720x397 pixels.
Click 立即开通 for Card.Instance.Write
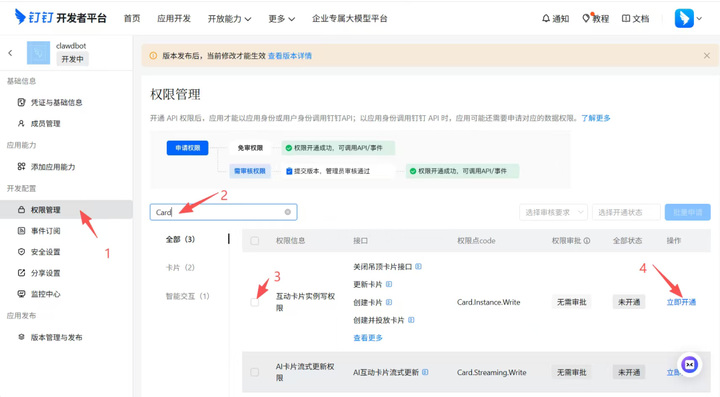[681, 302]
